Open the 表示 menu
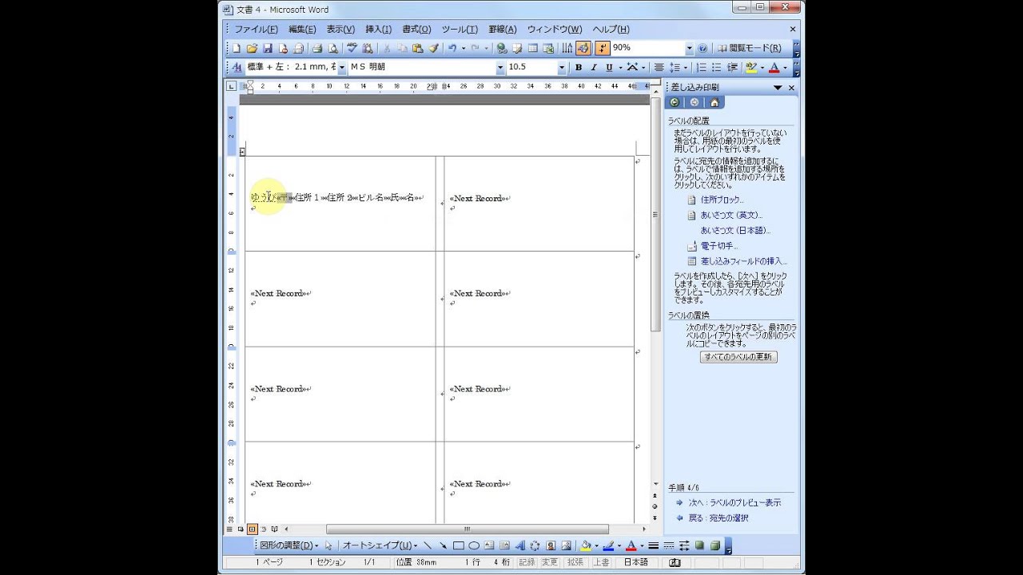This screenshot has height=575, width=1023. pyautogui.click(x=340, y=30)
